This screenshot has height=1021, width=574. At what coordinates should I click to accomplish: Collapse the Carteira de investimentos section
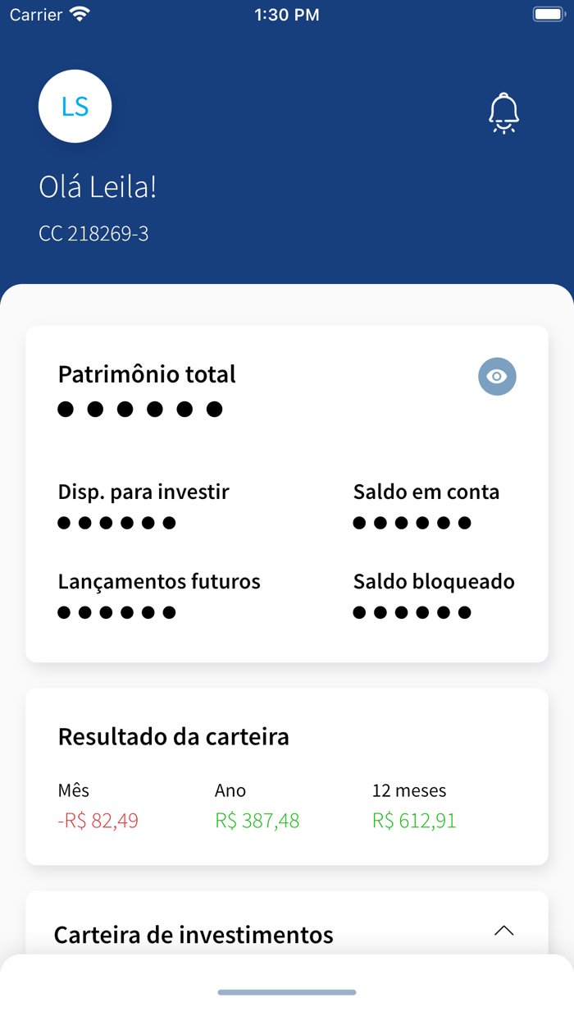coord(505,931)
